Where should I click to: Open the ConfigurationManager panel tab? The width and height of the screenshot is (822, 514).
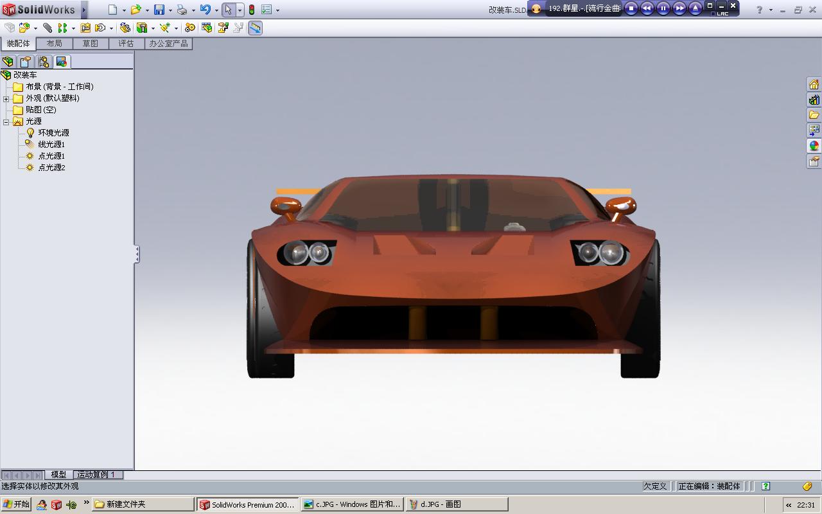point(44,62)
